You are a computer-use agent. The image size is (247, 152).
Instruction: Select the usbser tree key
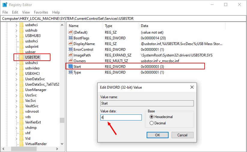click(x=30, y=52)
